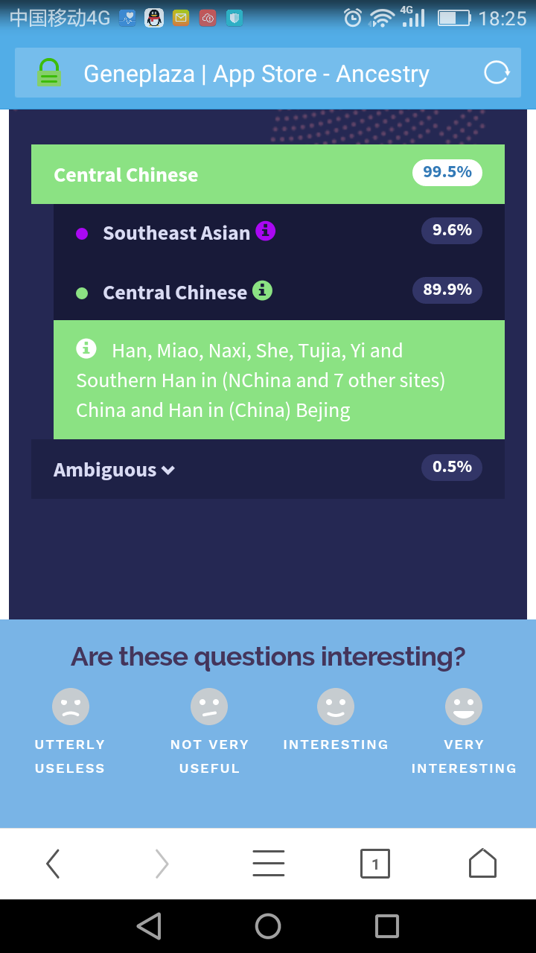Open info icon next to Southeast Asian

[265, 231]
